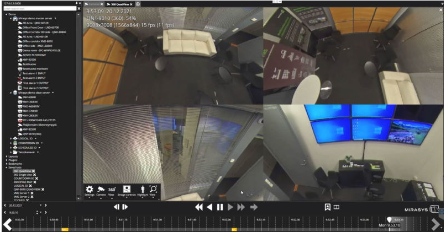Click the magnifier View icon

tap(153, 189)
